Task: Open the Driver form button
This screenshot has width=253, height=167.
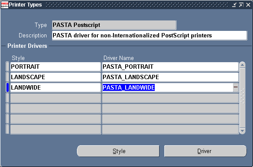Action: (206, 151)
